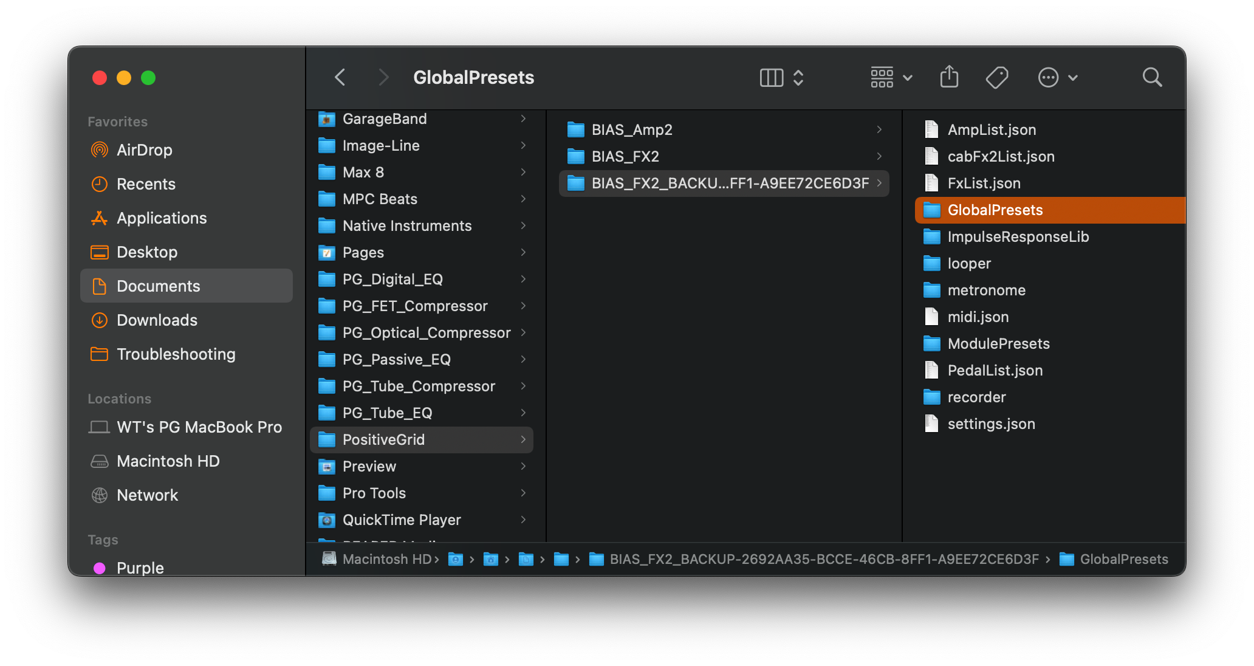
Task: Select the ImpulseResponseLib folder
Action: click(1050, 236)
